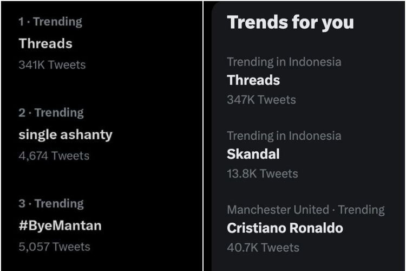Click the 5,057 Tweets count

54,247
